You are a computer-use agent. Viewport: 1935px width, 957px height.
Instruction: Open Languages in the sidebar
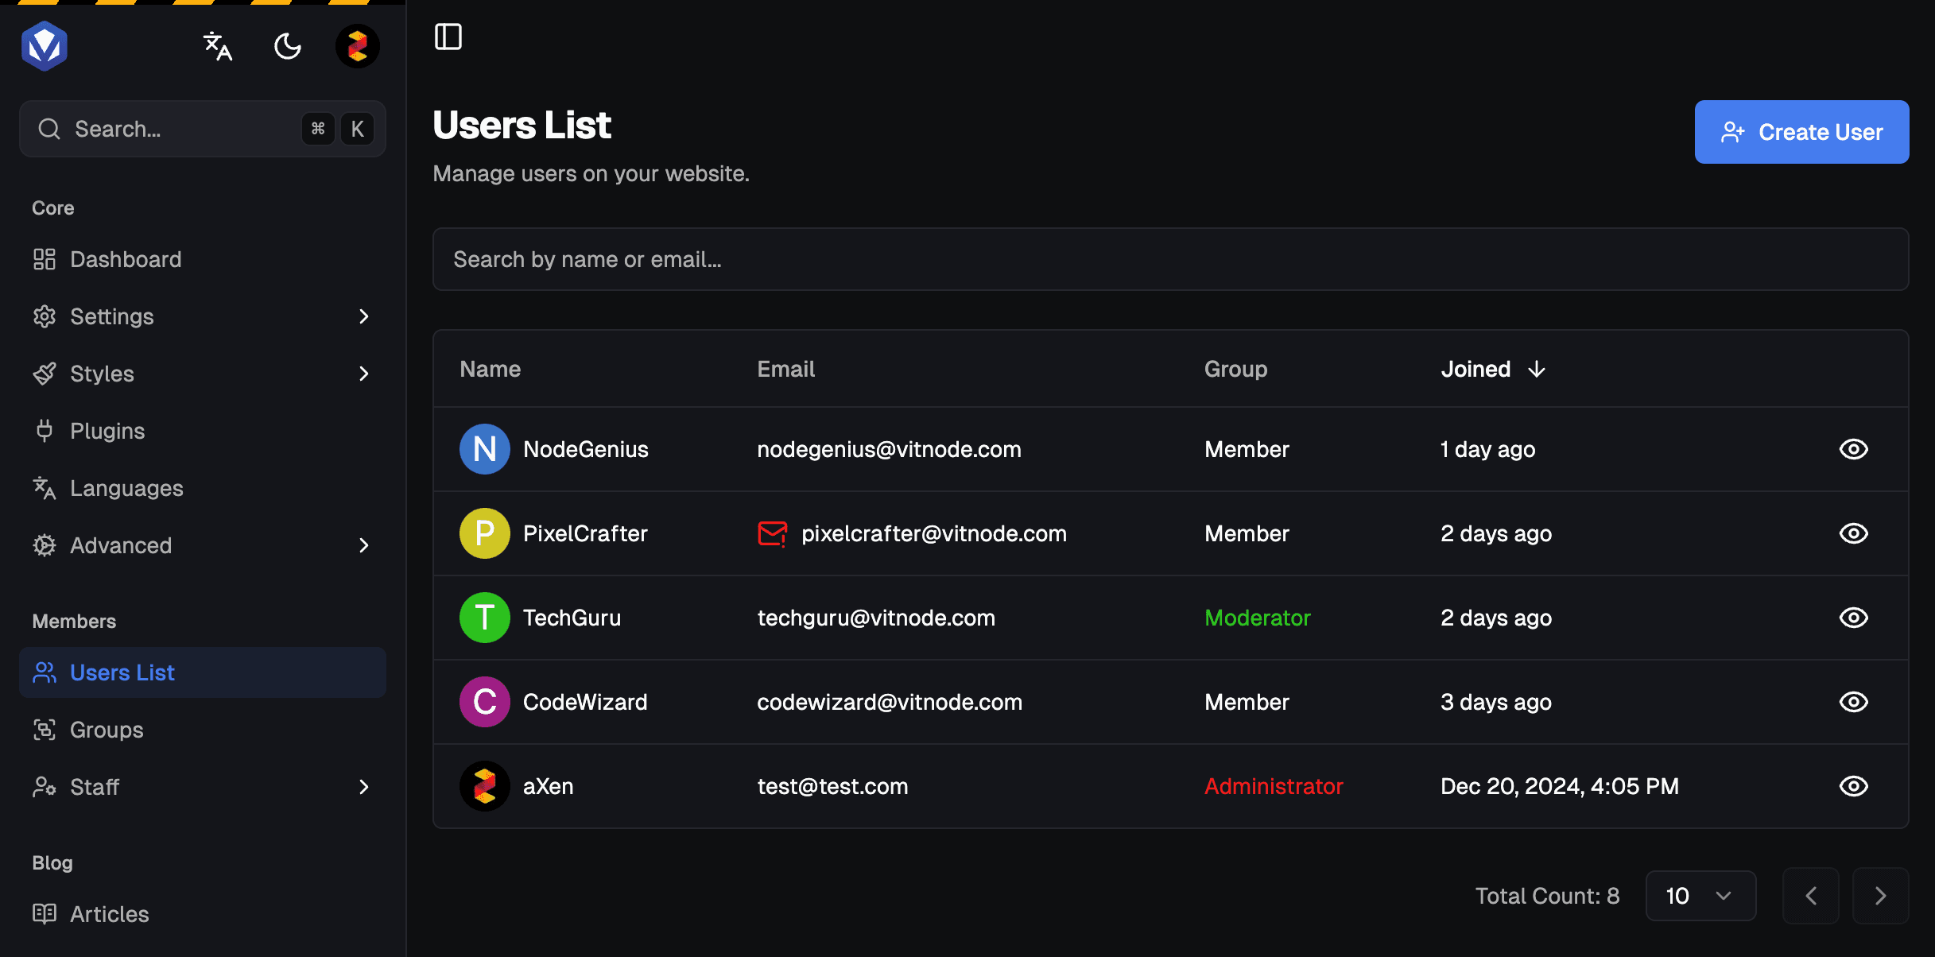[203, 488]
